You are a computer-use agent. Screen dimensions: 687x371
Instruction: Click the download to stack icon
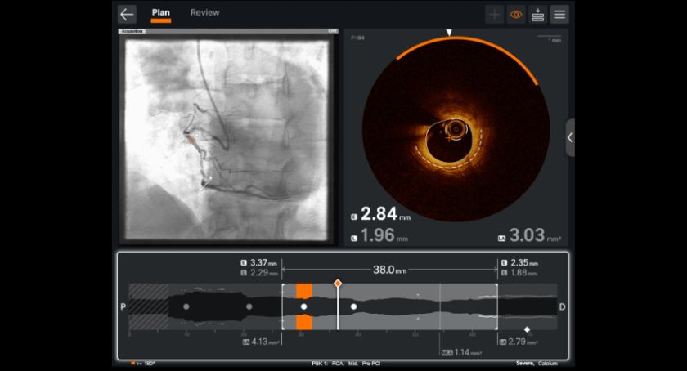[x=537, y=14]
